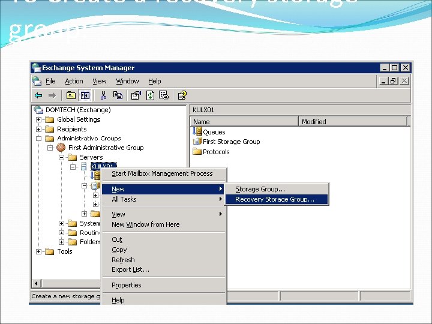
Task: Click left arrow of tree horizontal scrollbar
Action: coord(37,283)
